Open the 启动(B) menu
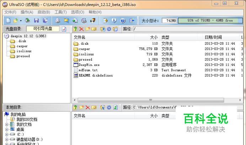 44,12
